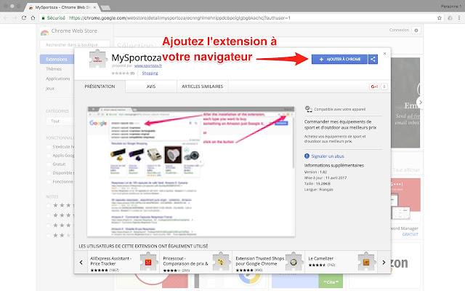Click the G+1 count box
The width and height of the screenshot is (465, 291).
point(384,87)
